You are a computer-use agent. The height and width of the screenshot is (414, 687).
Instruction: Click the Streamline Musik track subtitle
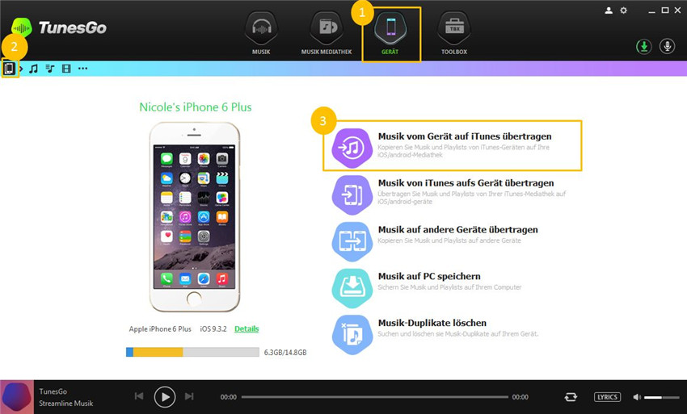pos(66,404)
